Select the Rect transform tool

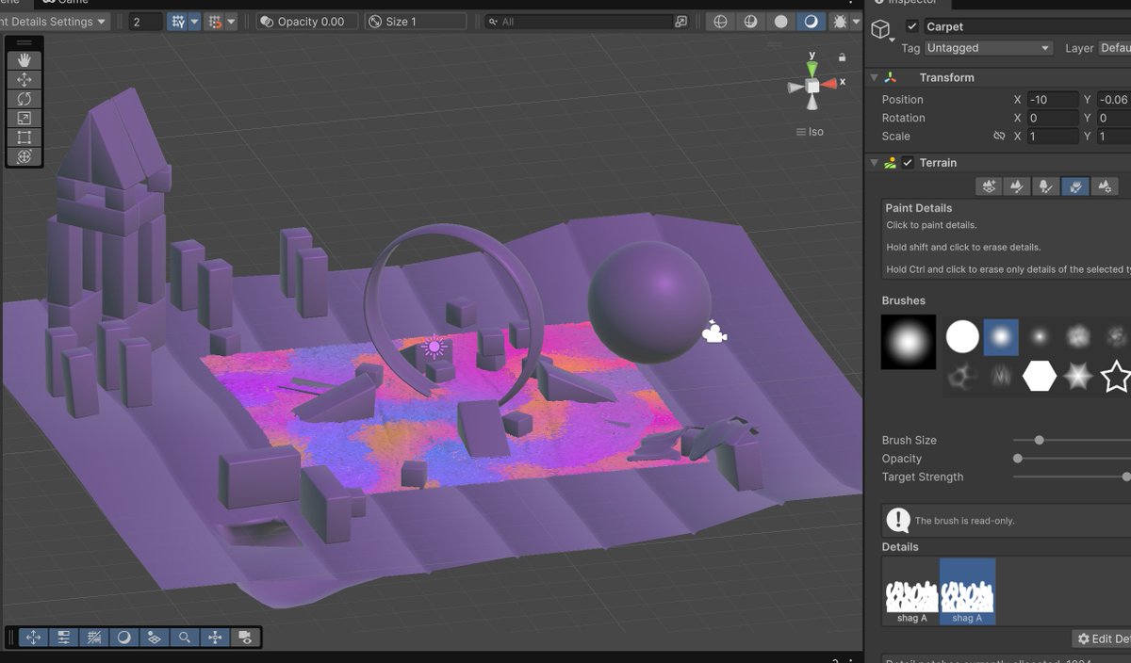coord(25,137)
